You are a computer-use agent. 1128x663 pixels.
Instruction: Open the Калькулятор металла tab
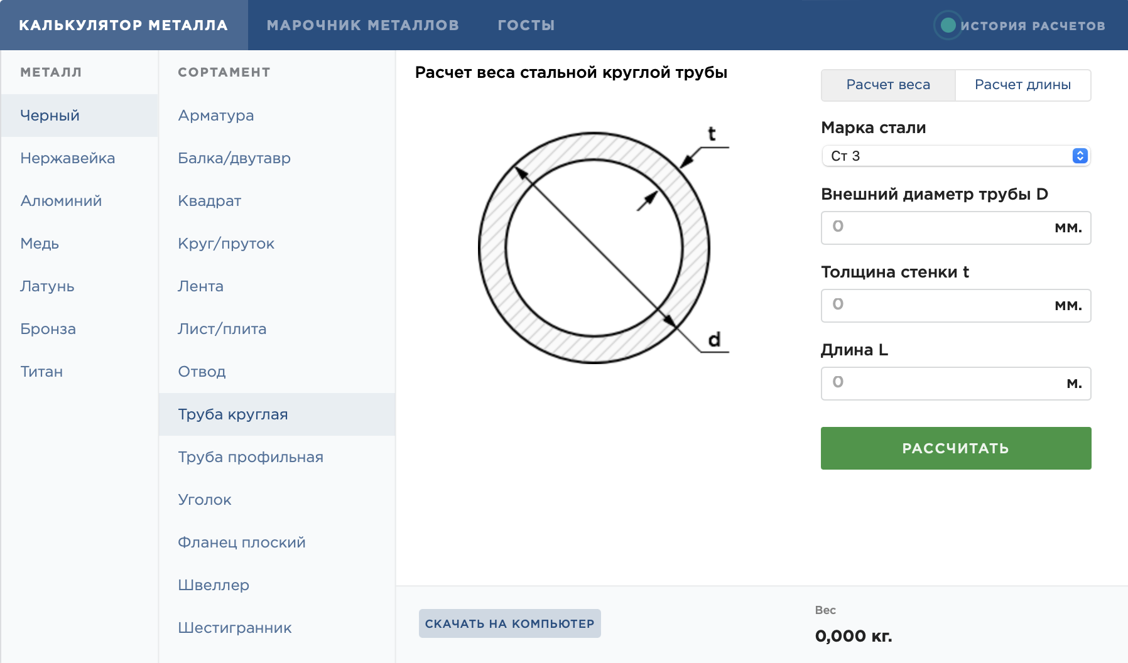[124, 25]
